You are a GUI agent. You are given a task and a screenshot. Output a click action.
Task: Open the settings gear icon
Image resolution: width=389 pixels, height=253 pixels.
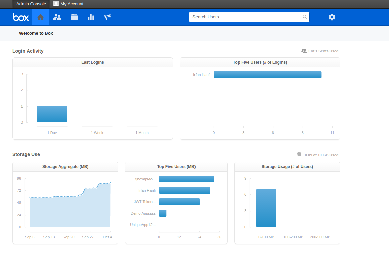coord(332,17)
